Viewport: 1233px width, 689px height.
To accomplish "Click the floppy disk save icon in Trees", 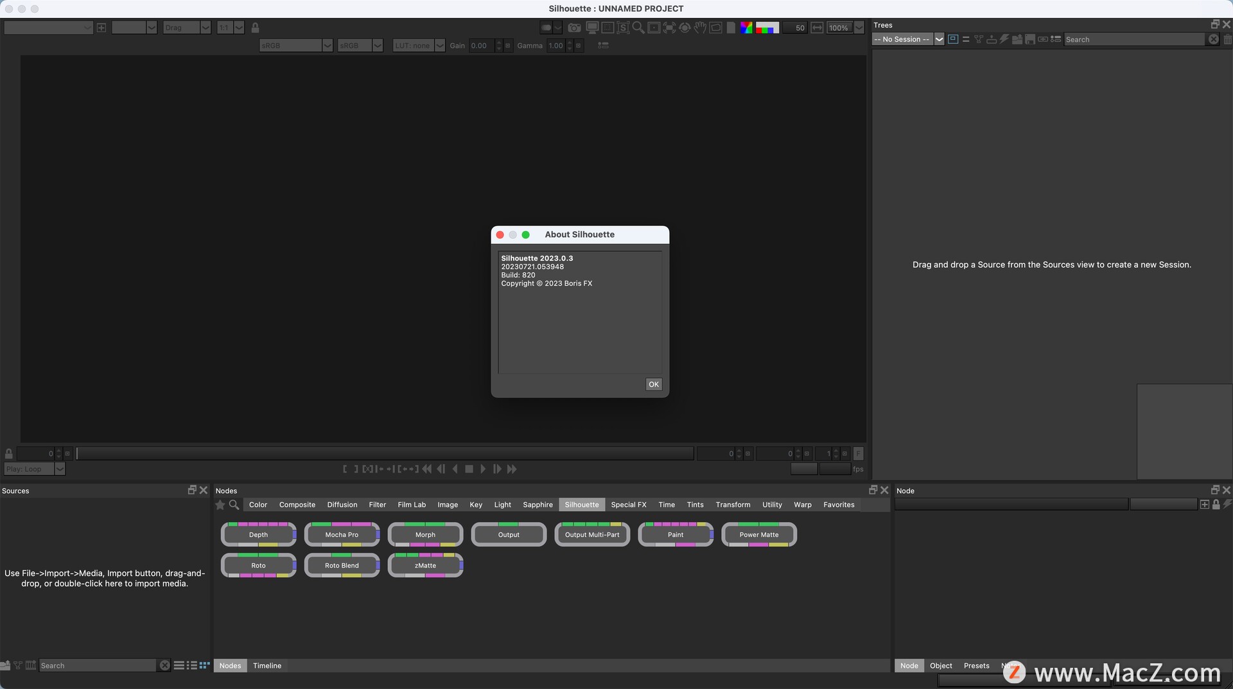I will click(1030, 39).
